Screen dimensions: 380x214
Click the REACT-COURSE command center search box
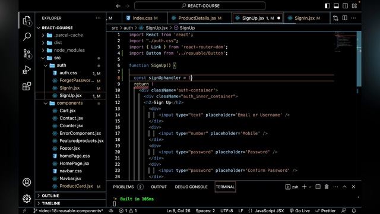click(x=200, y=6)
